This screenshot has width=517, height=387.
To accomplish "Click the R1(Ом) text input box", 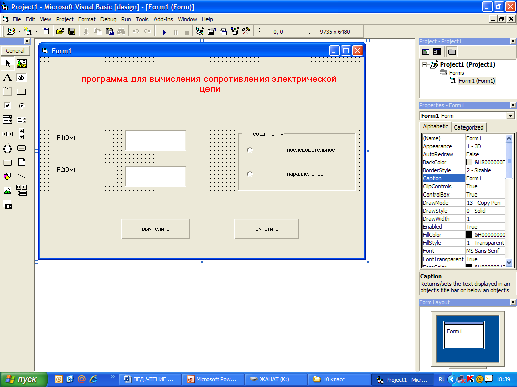I will 156,141.
